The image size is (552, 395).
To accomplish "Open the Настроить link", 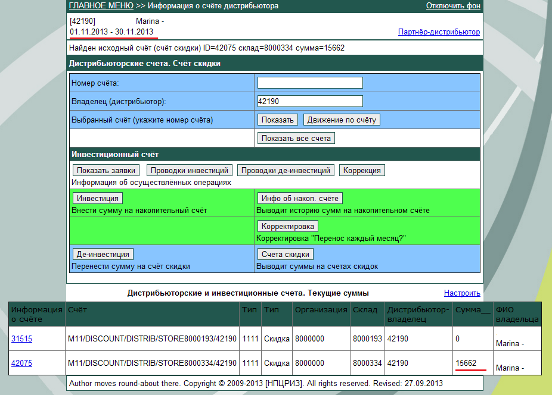I will [462, 293].
